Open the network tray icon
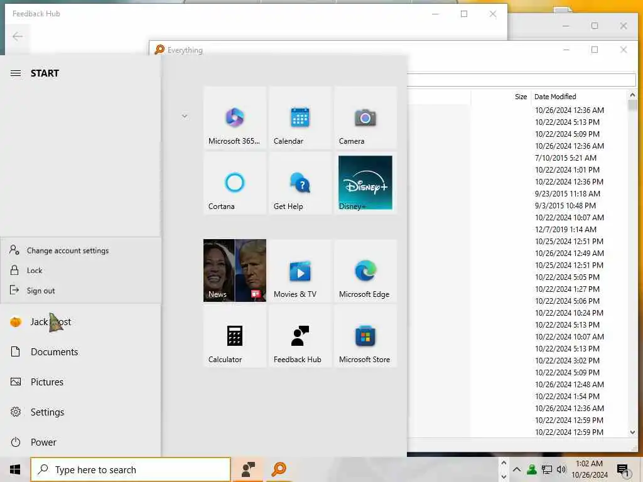Image resolution: width=643 pixels, height=482 pixels. 547,469
